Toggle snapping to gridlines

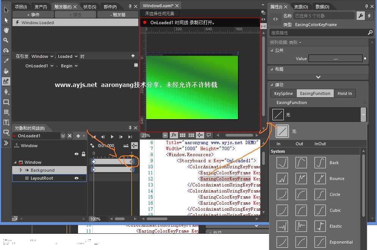click(191, 135)
